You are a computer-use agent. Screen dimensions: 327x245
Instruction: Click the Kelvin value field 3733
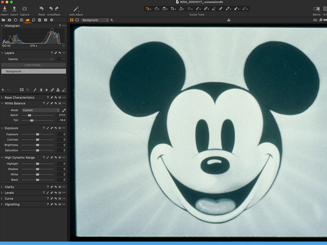[61, 115]
